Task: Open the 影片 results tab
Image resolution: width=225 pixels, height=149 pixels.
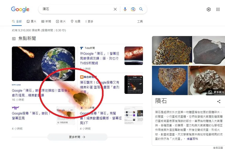Action: coord(61,21)
